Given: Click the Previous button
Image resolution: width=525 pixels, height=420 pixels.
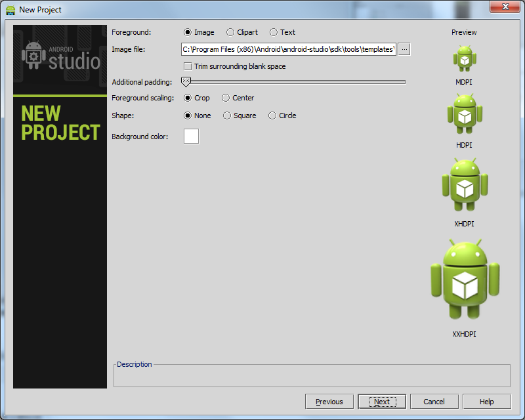Looking at the screenshot, I should (x=329, y=401).
